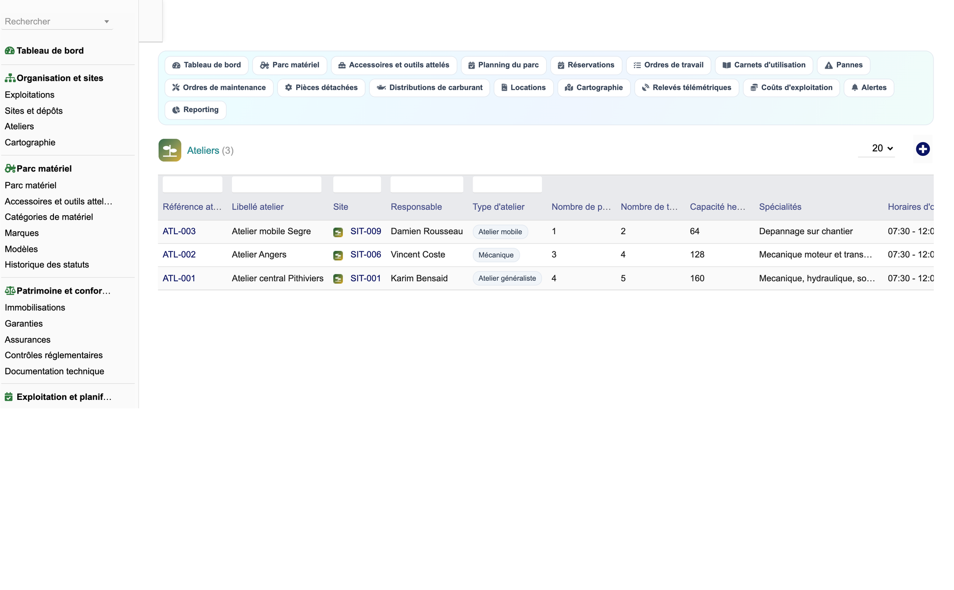Open the Ordres de maintenance tab
Viewport: 954px width, 590px height.
(219, 88)
